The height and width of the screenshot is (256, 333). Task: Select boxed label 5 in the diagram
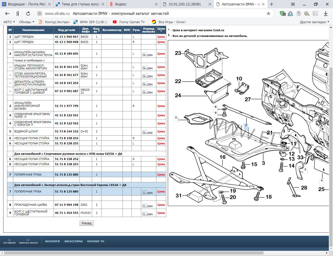tap(305, 171)
